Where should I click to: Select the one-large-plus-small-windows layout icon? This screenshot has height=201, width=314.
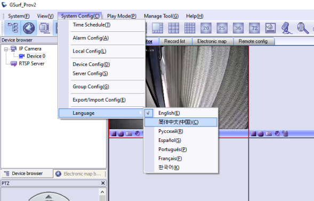[x=158, y=28]
